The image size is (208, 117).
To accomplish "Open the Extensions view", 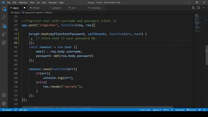I will click(x=4, y=43).
